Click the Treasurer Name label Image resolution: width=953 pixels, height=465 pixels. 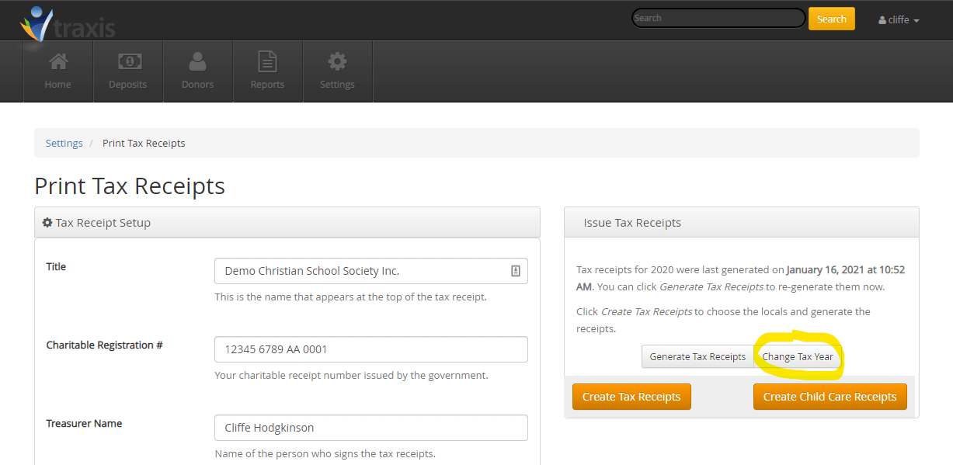coord(84,423)
